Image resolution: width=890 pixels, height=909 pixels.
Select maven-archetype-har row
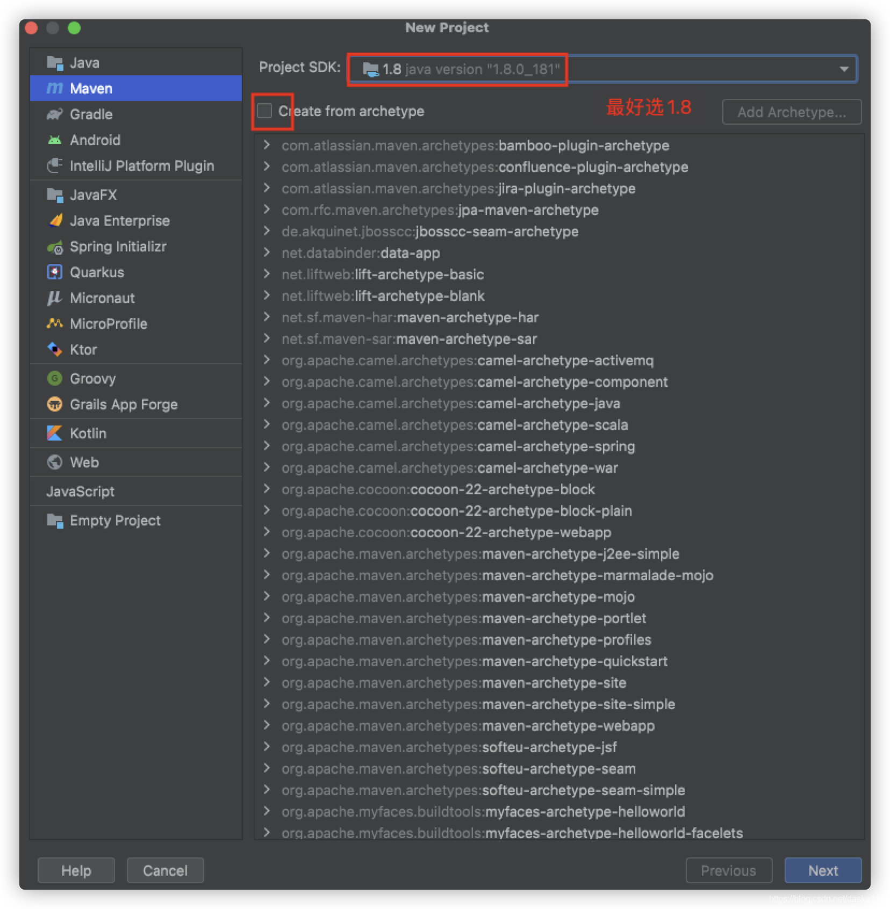click(559, 318)
